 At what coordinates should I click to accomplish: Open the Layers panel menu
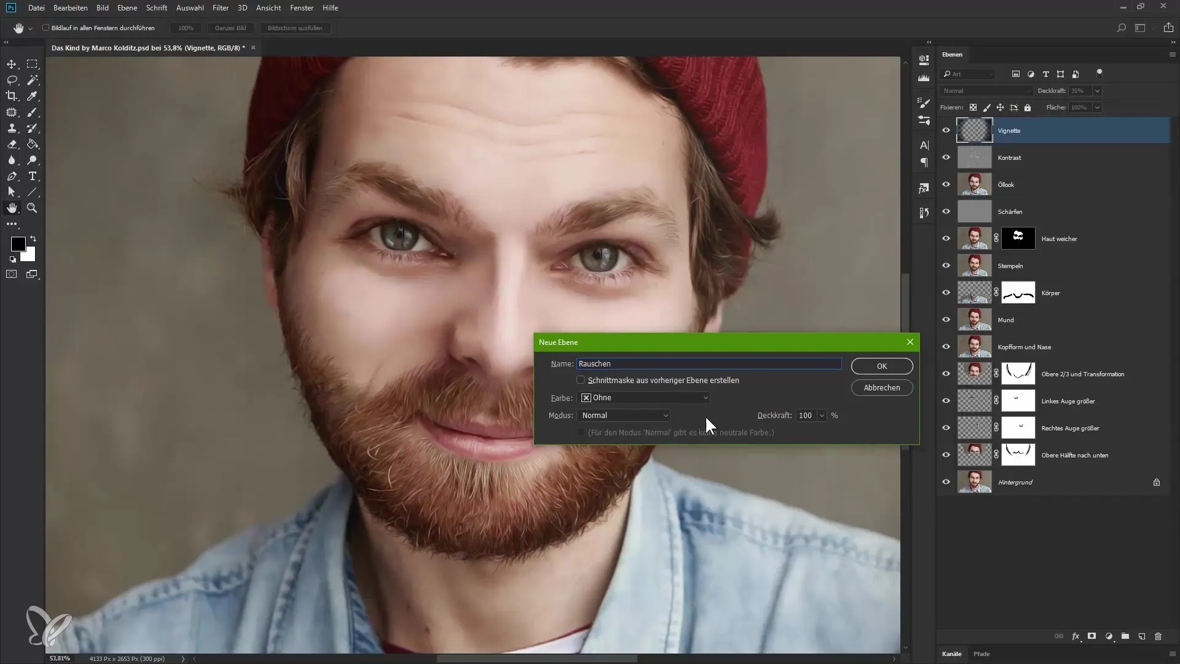click(1172, 55)
